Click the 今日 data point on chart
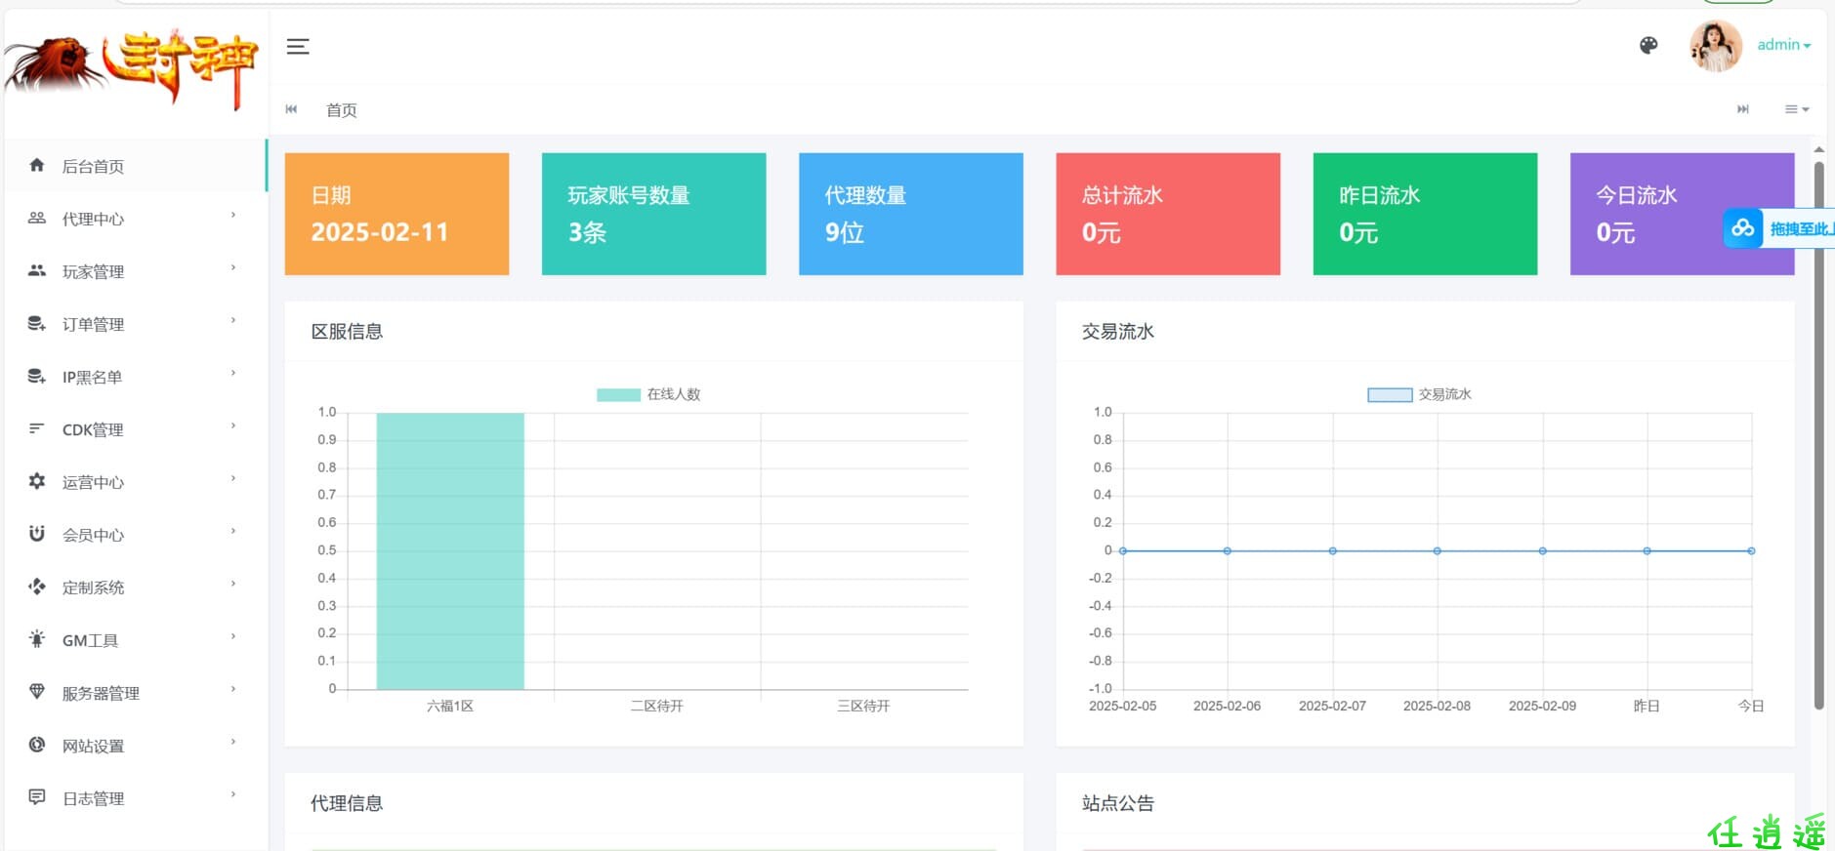Image resolution: width=1835 pixels, height=851 pixels. [x=1751, y=551]
